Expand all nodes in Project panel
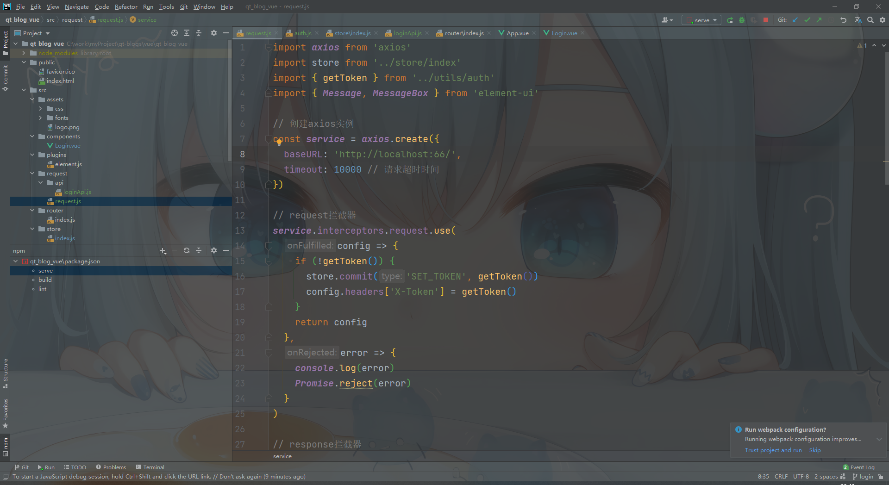 point(187,33)
